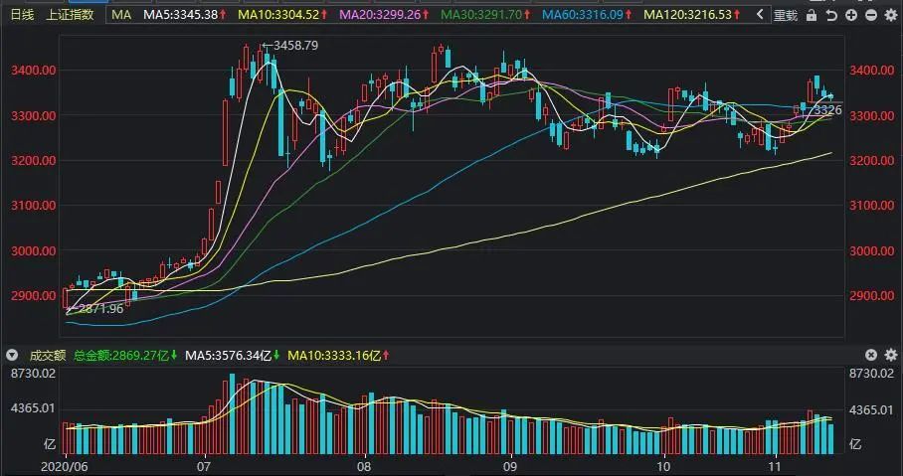Zoom in with the plus icon
The image size is (903, 476).
[852, 15]
